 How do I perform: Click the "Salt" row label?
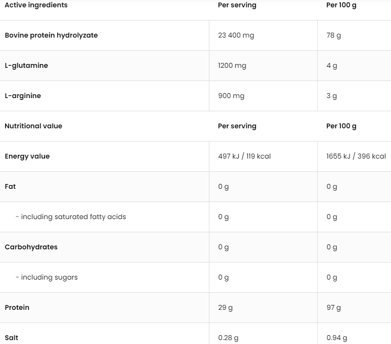(12, 338)
